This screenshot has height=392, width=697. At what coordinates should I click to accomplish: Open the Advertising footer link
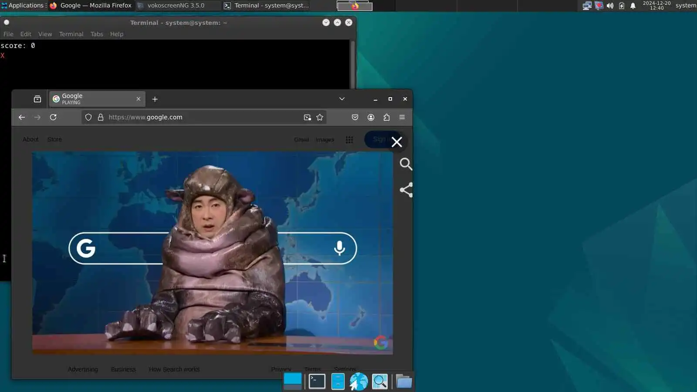pos(83,369)
